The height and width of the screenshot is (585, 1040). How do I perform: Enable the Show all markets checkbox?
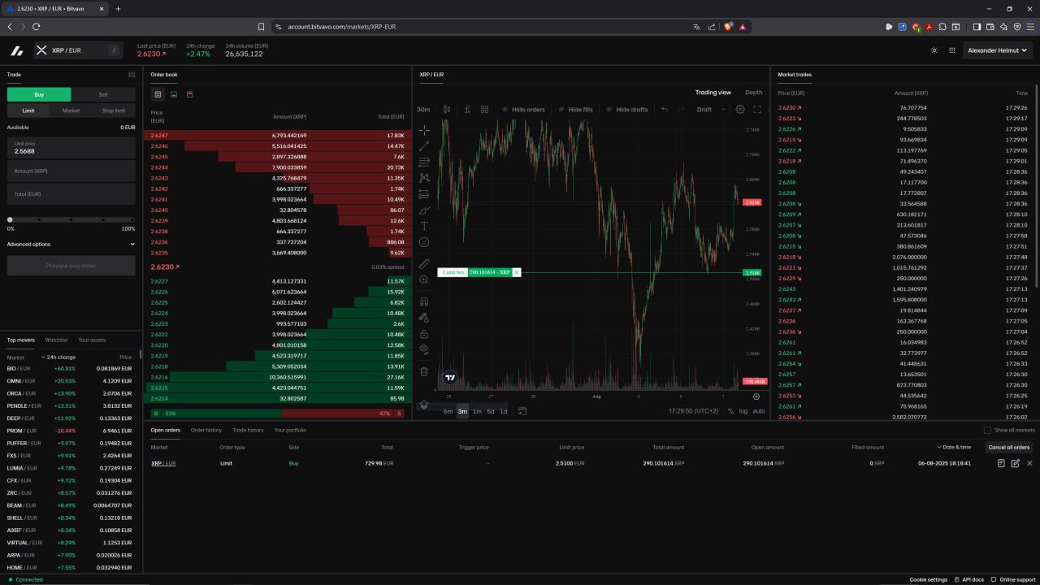tap(987, 430)
